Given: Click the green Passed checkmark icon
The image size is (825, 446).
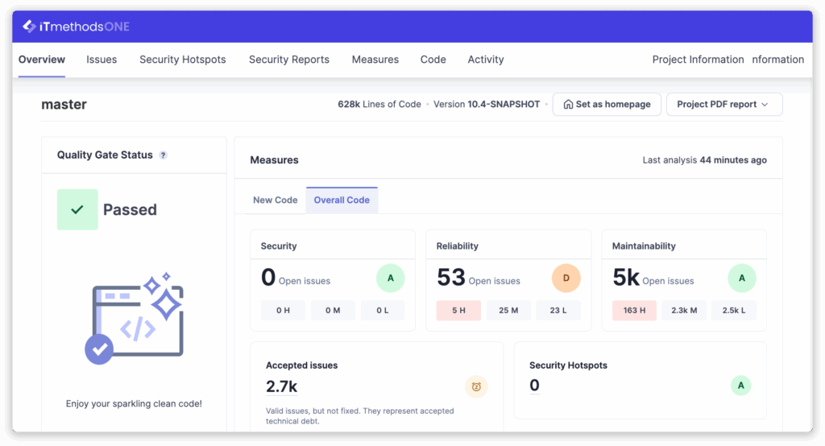Looking at the screenshot, I should [77, 209].
